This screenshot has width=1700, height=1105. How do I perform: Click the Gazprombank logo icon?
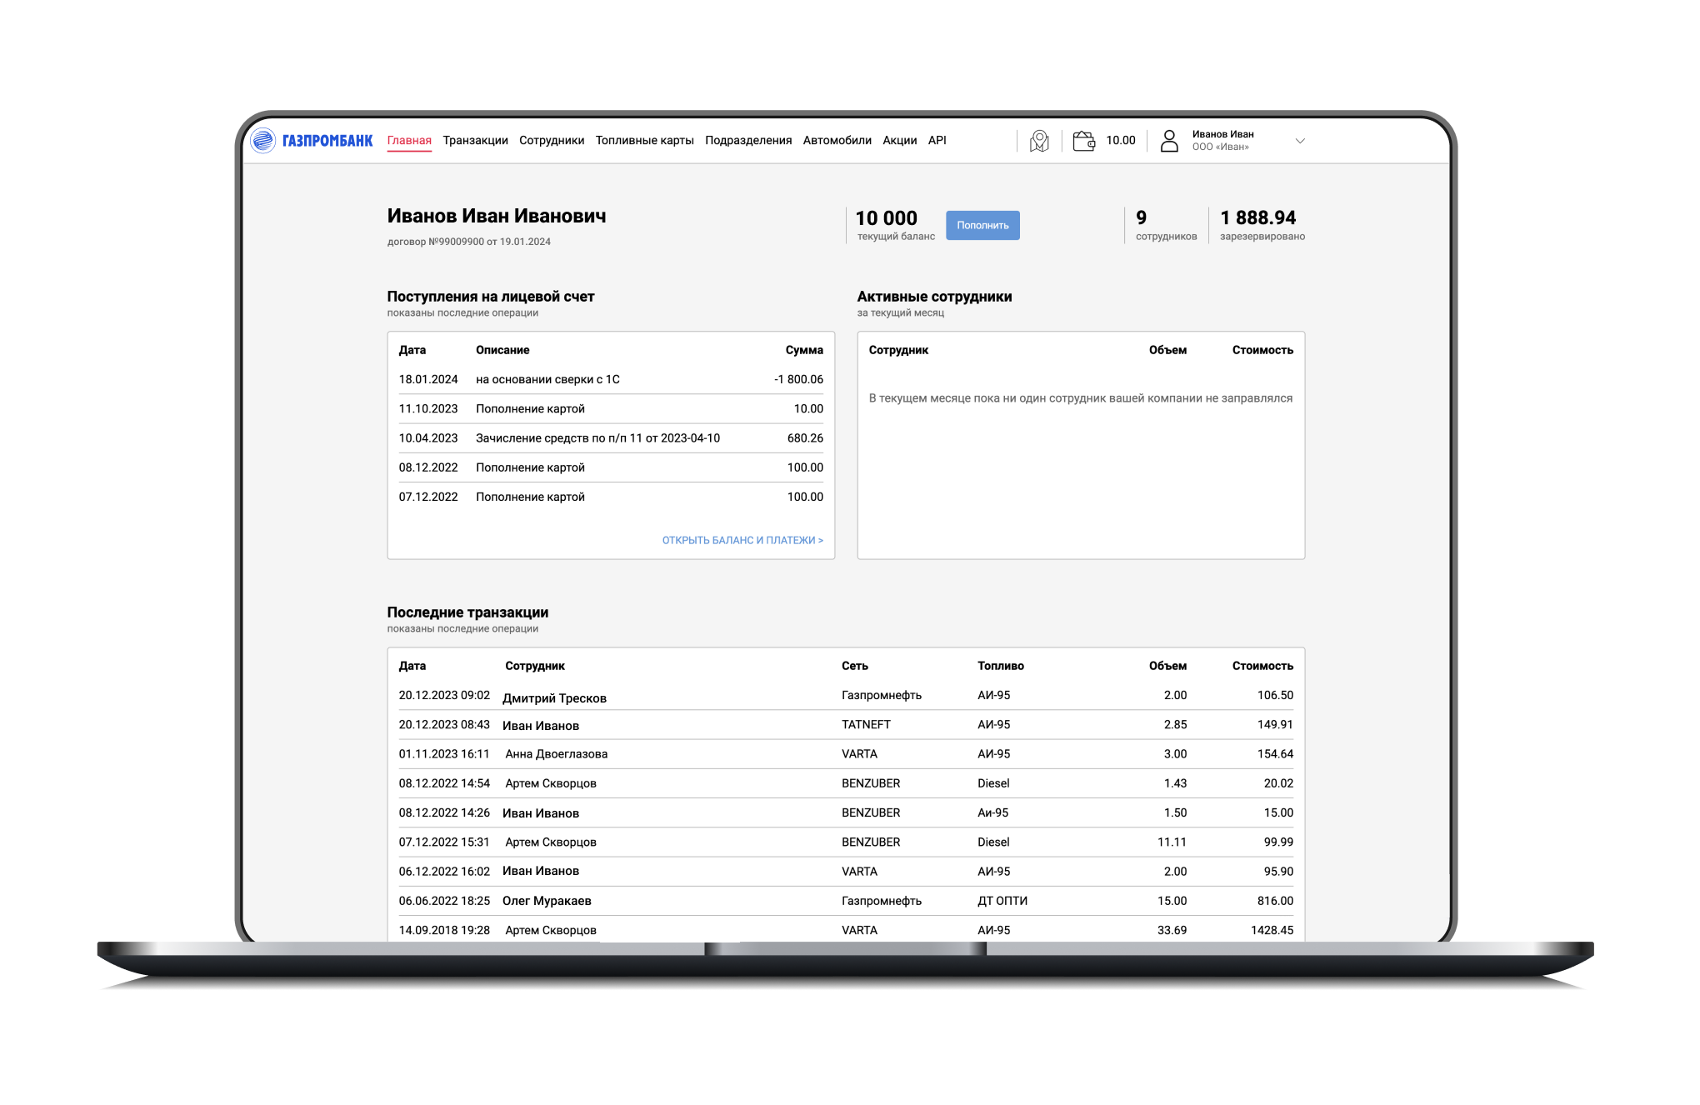[263, 141]
